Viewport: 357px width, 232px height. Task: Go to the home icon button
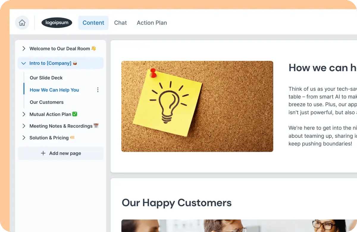(22, 23)
